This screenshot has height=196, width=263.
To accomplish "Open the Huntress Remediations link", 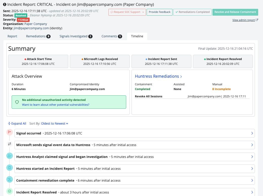I will [158, 76].
